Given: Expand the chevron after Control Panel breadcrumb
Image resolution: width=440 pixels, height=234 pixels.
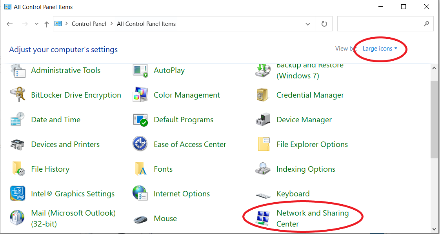Looking at the screenshot, I should tap(111, 24).
